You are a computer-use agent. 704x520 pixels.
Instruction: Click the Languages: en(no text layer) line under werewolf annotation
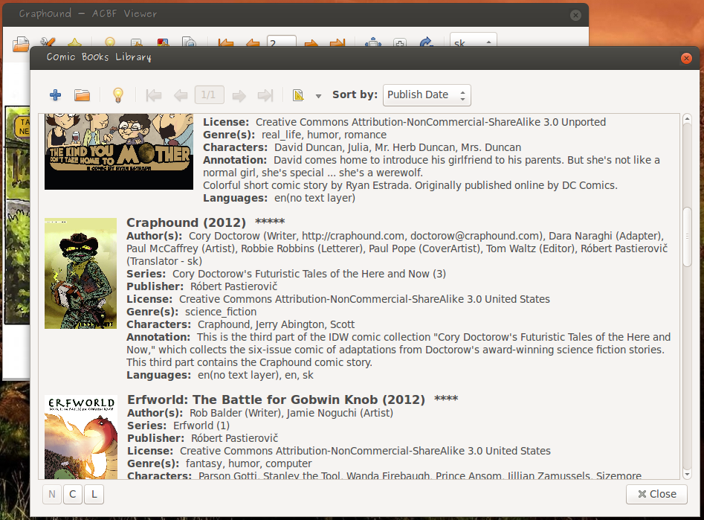(x=279, y=198)
